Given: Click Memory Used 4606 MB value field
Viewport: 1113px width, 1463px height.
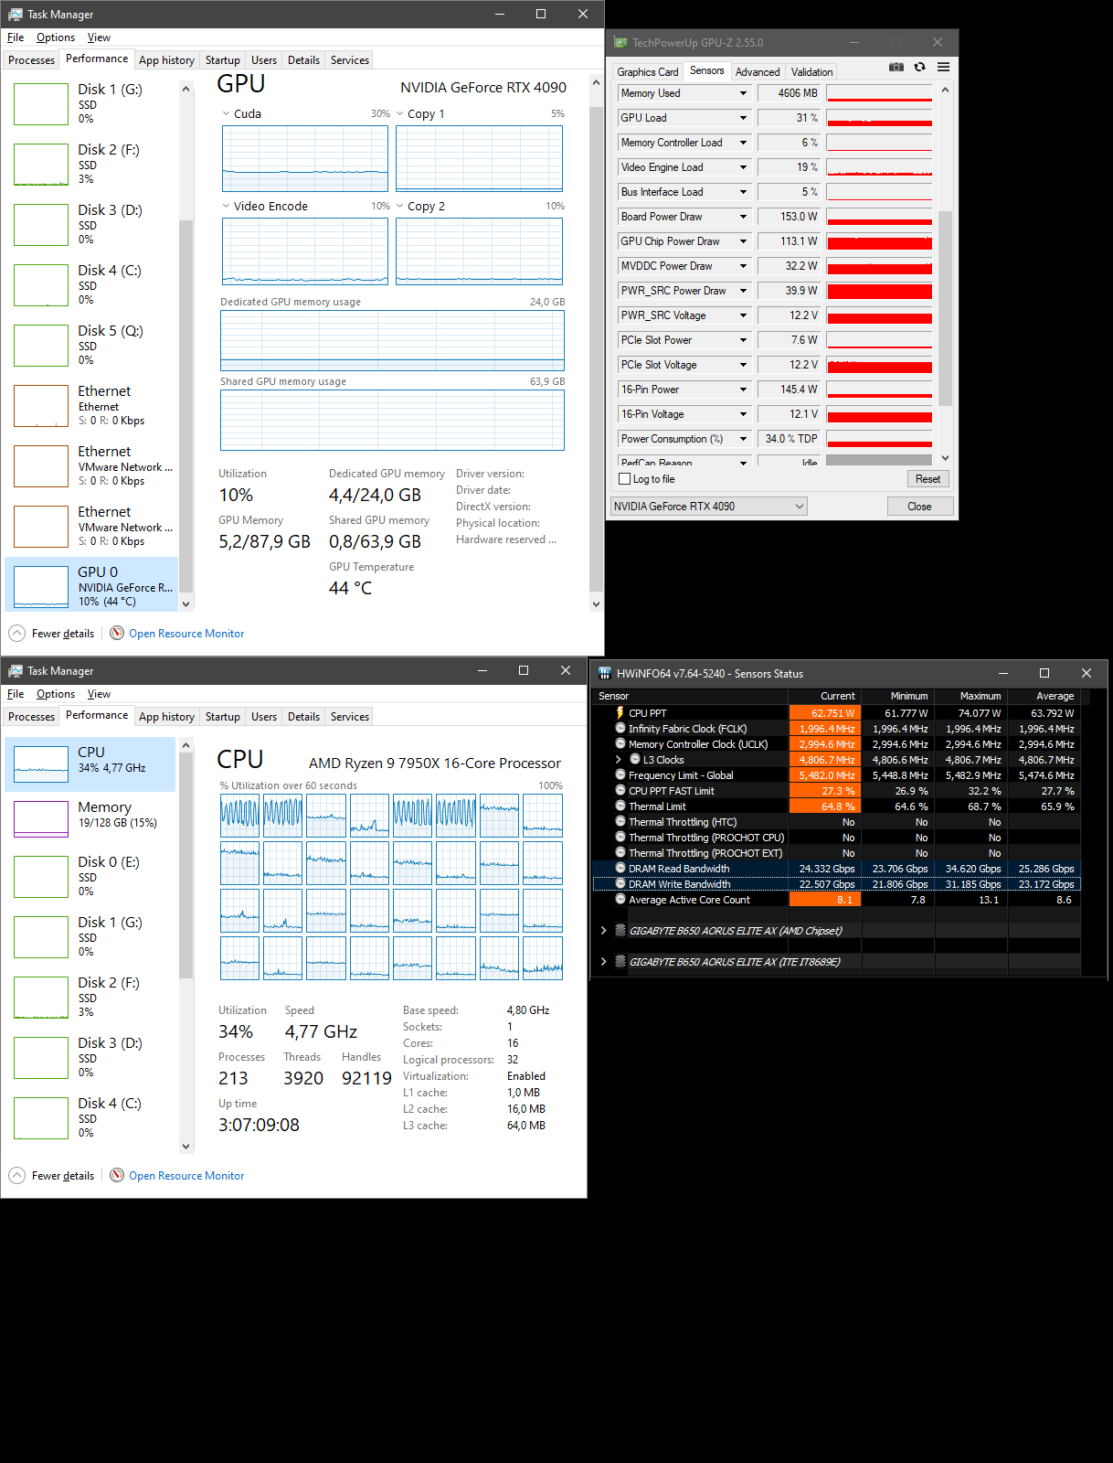Looking at the screenshot, I should (790, 93).
